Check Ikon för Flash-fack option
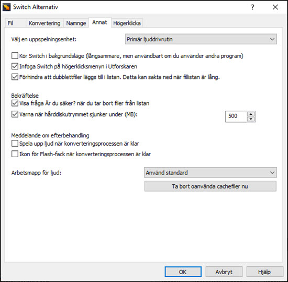Viewport: 288px width, 282px height. tap(15, 154)
